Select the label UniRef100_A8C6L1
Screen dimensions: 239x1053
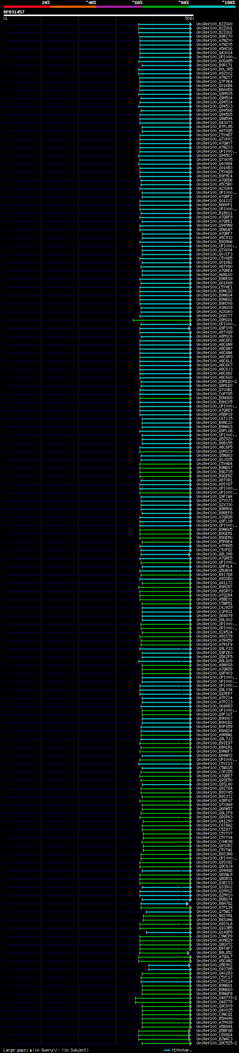pyautogui.click(x=214, y=361)
